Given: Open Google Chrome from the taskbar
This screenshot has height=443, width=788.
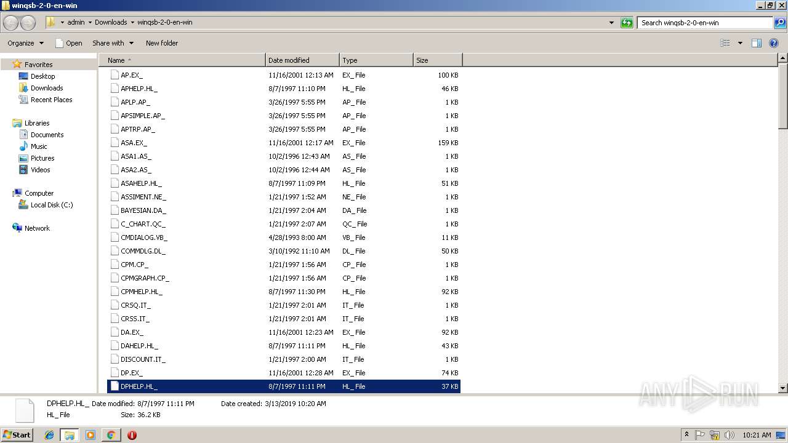Looking at the screenshot, I should [111, 435].
